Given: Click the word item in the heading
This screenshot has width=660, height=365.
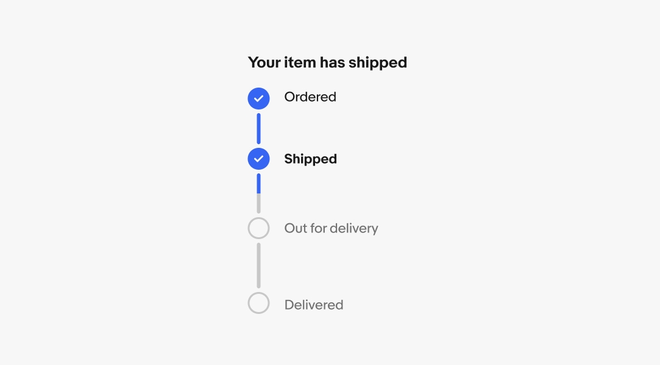Looking at the screenshot, I should pos(298,63).
